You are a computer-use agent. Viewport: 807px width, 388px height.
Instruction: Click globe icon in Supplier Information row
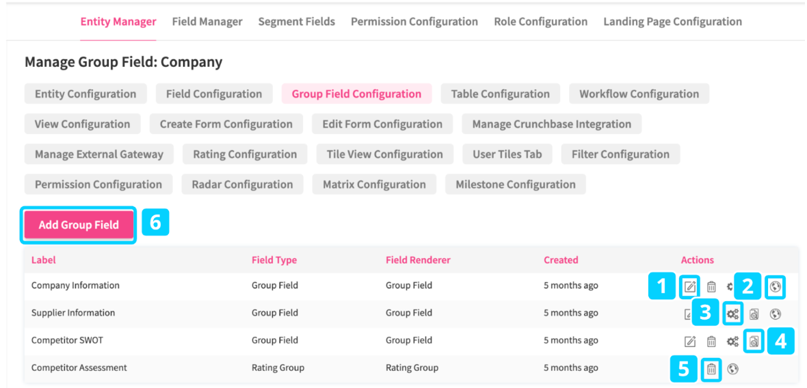[775, 314]
